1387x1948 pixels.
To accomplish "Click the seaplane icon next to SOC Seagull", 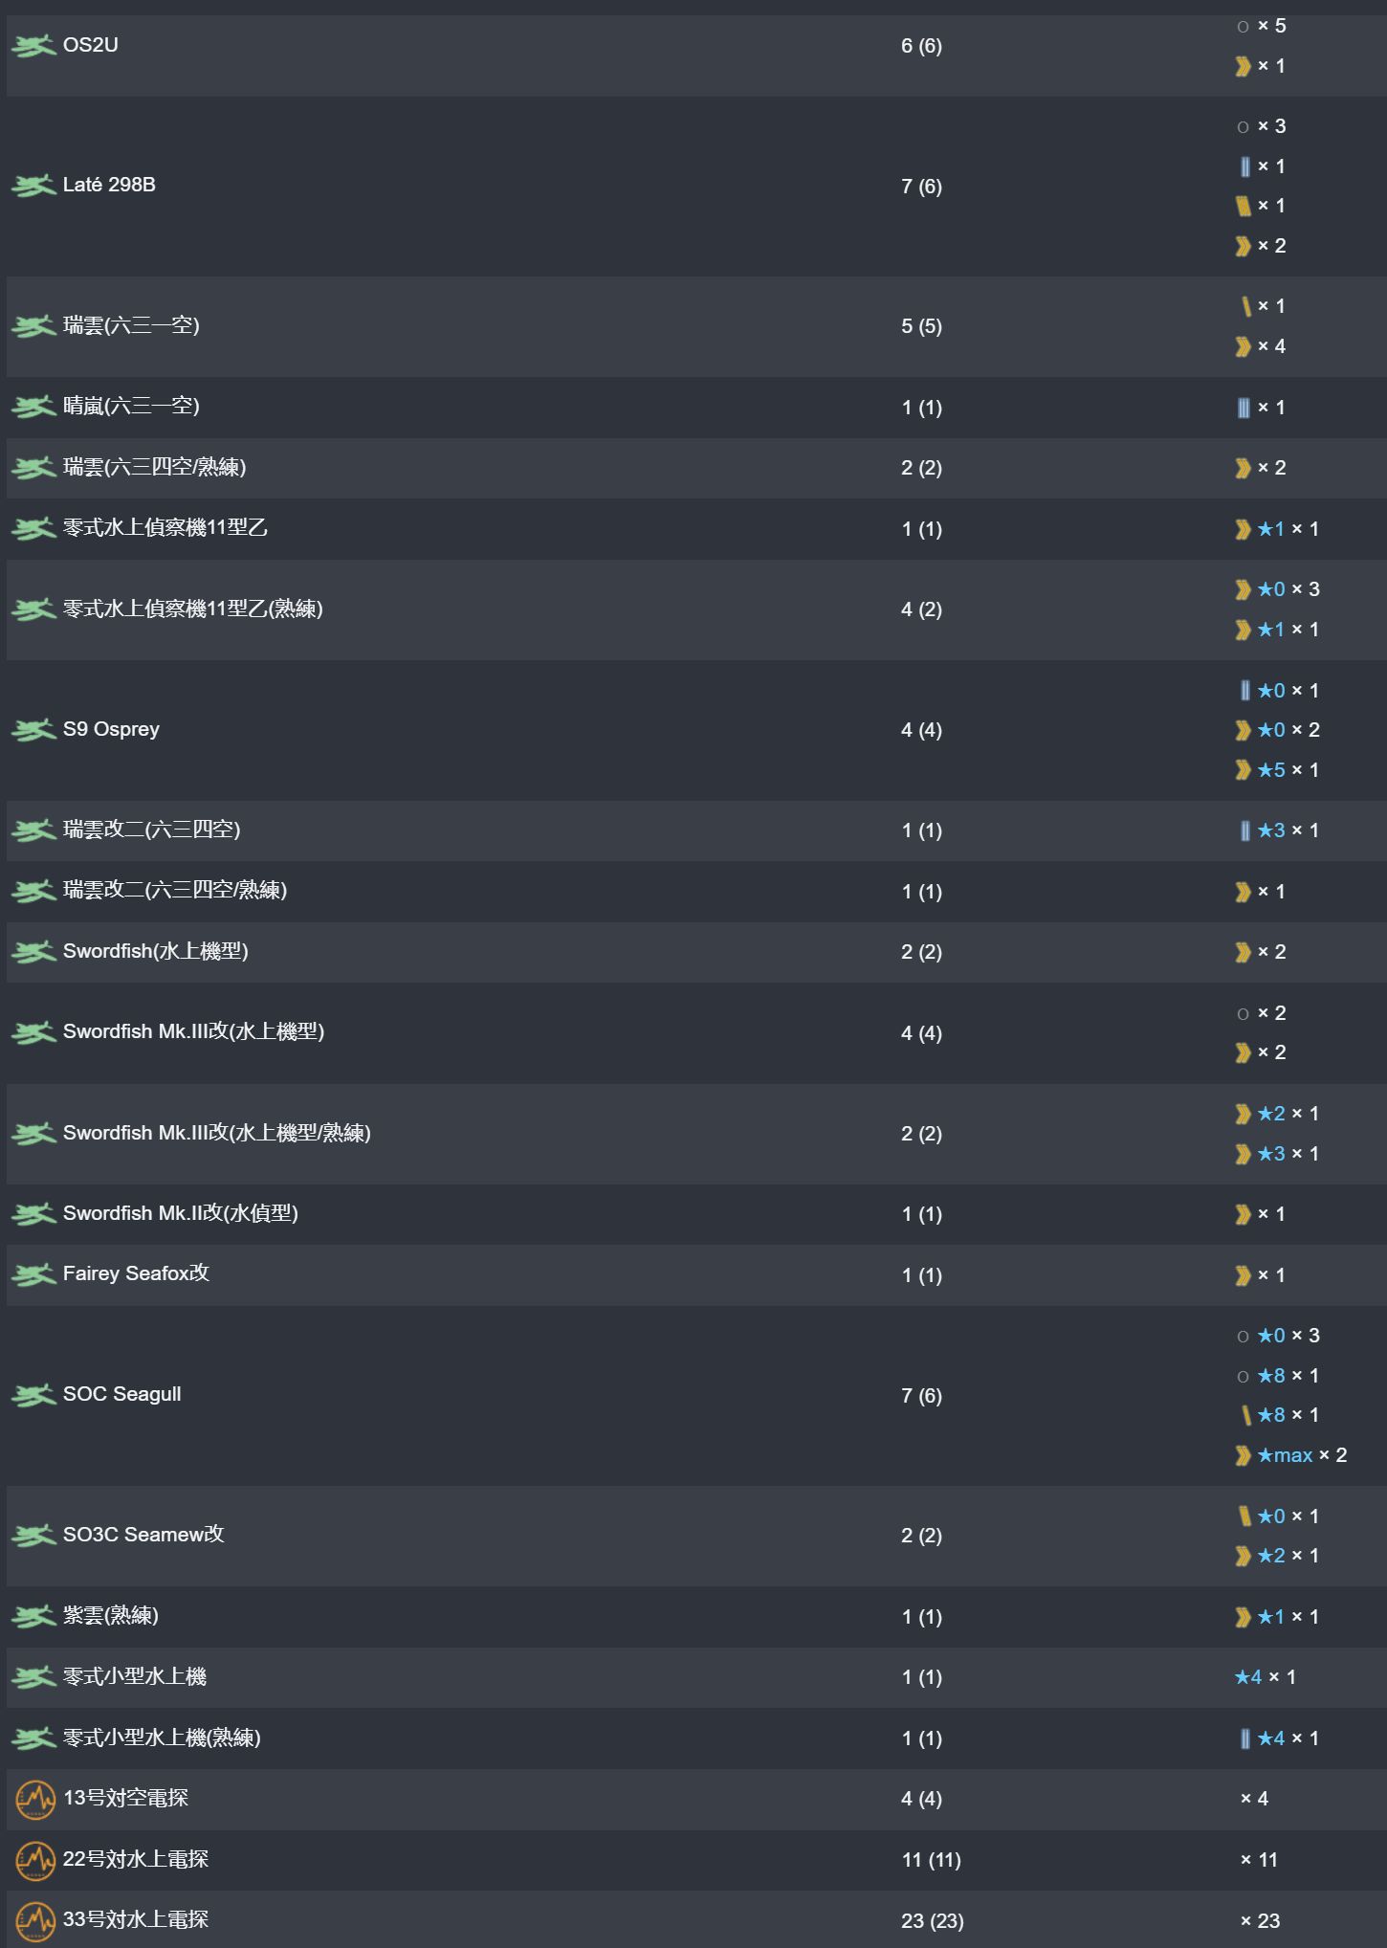I will pyautogui.click(x=33, y=1395).
